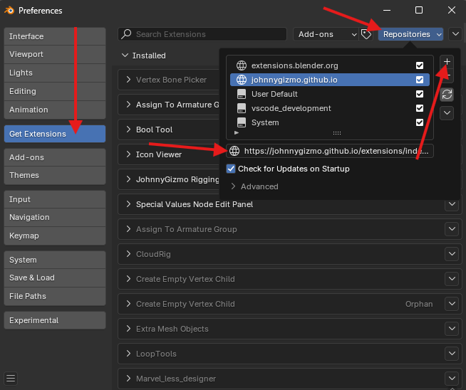Open the Animation preferences tab
This screenshot has width=466, height=390.
[55, 110]
